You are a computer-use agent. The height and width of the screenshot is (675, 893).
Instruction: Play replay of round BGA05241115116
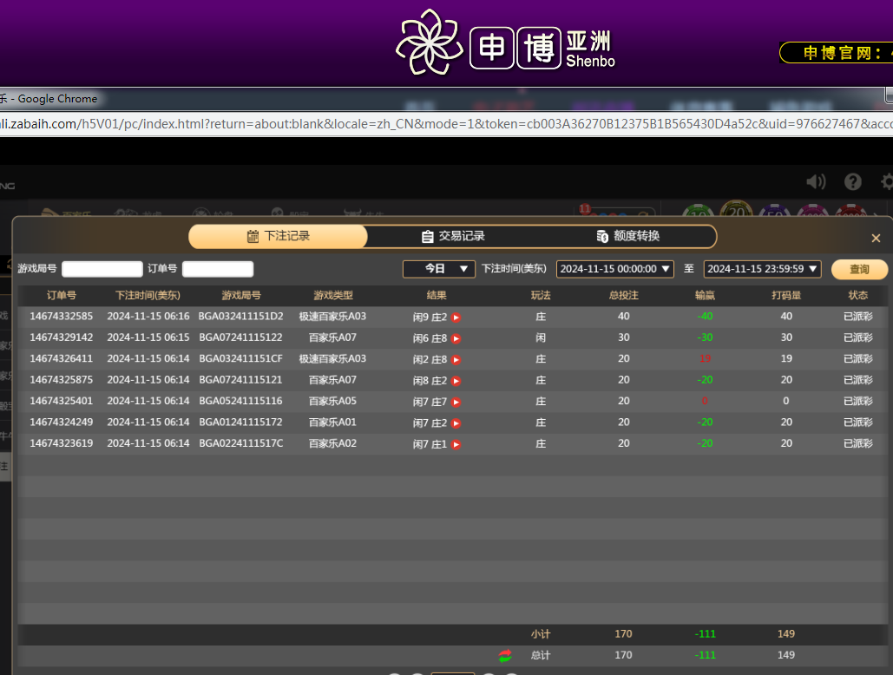pos(456,402)
